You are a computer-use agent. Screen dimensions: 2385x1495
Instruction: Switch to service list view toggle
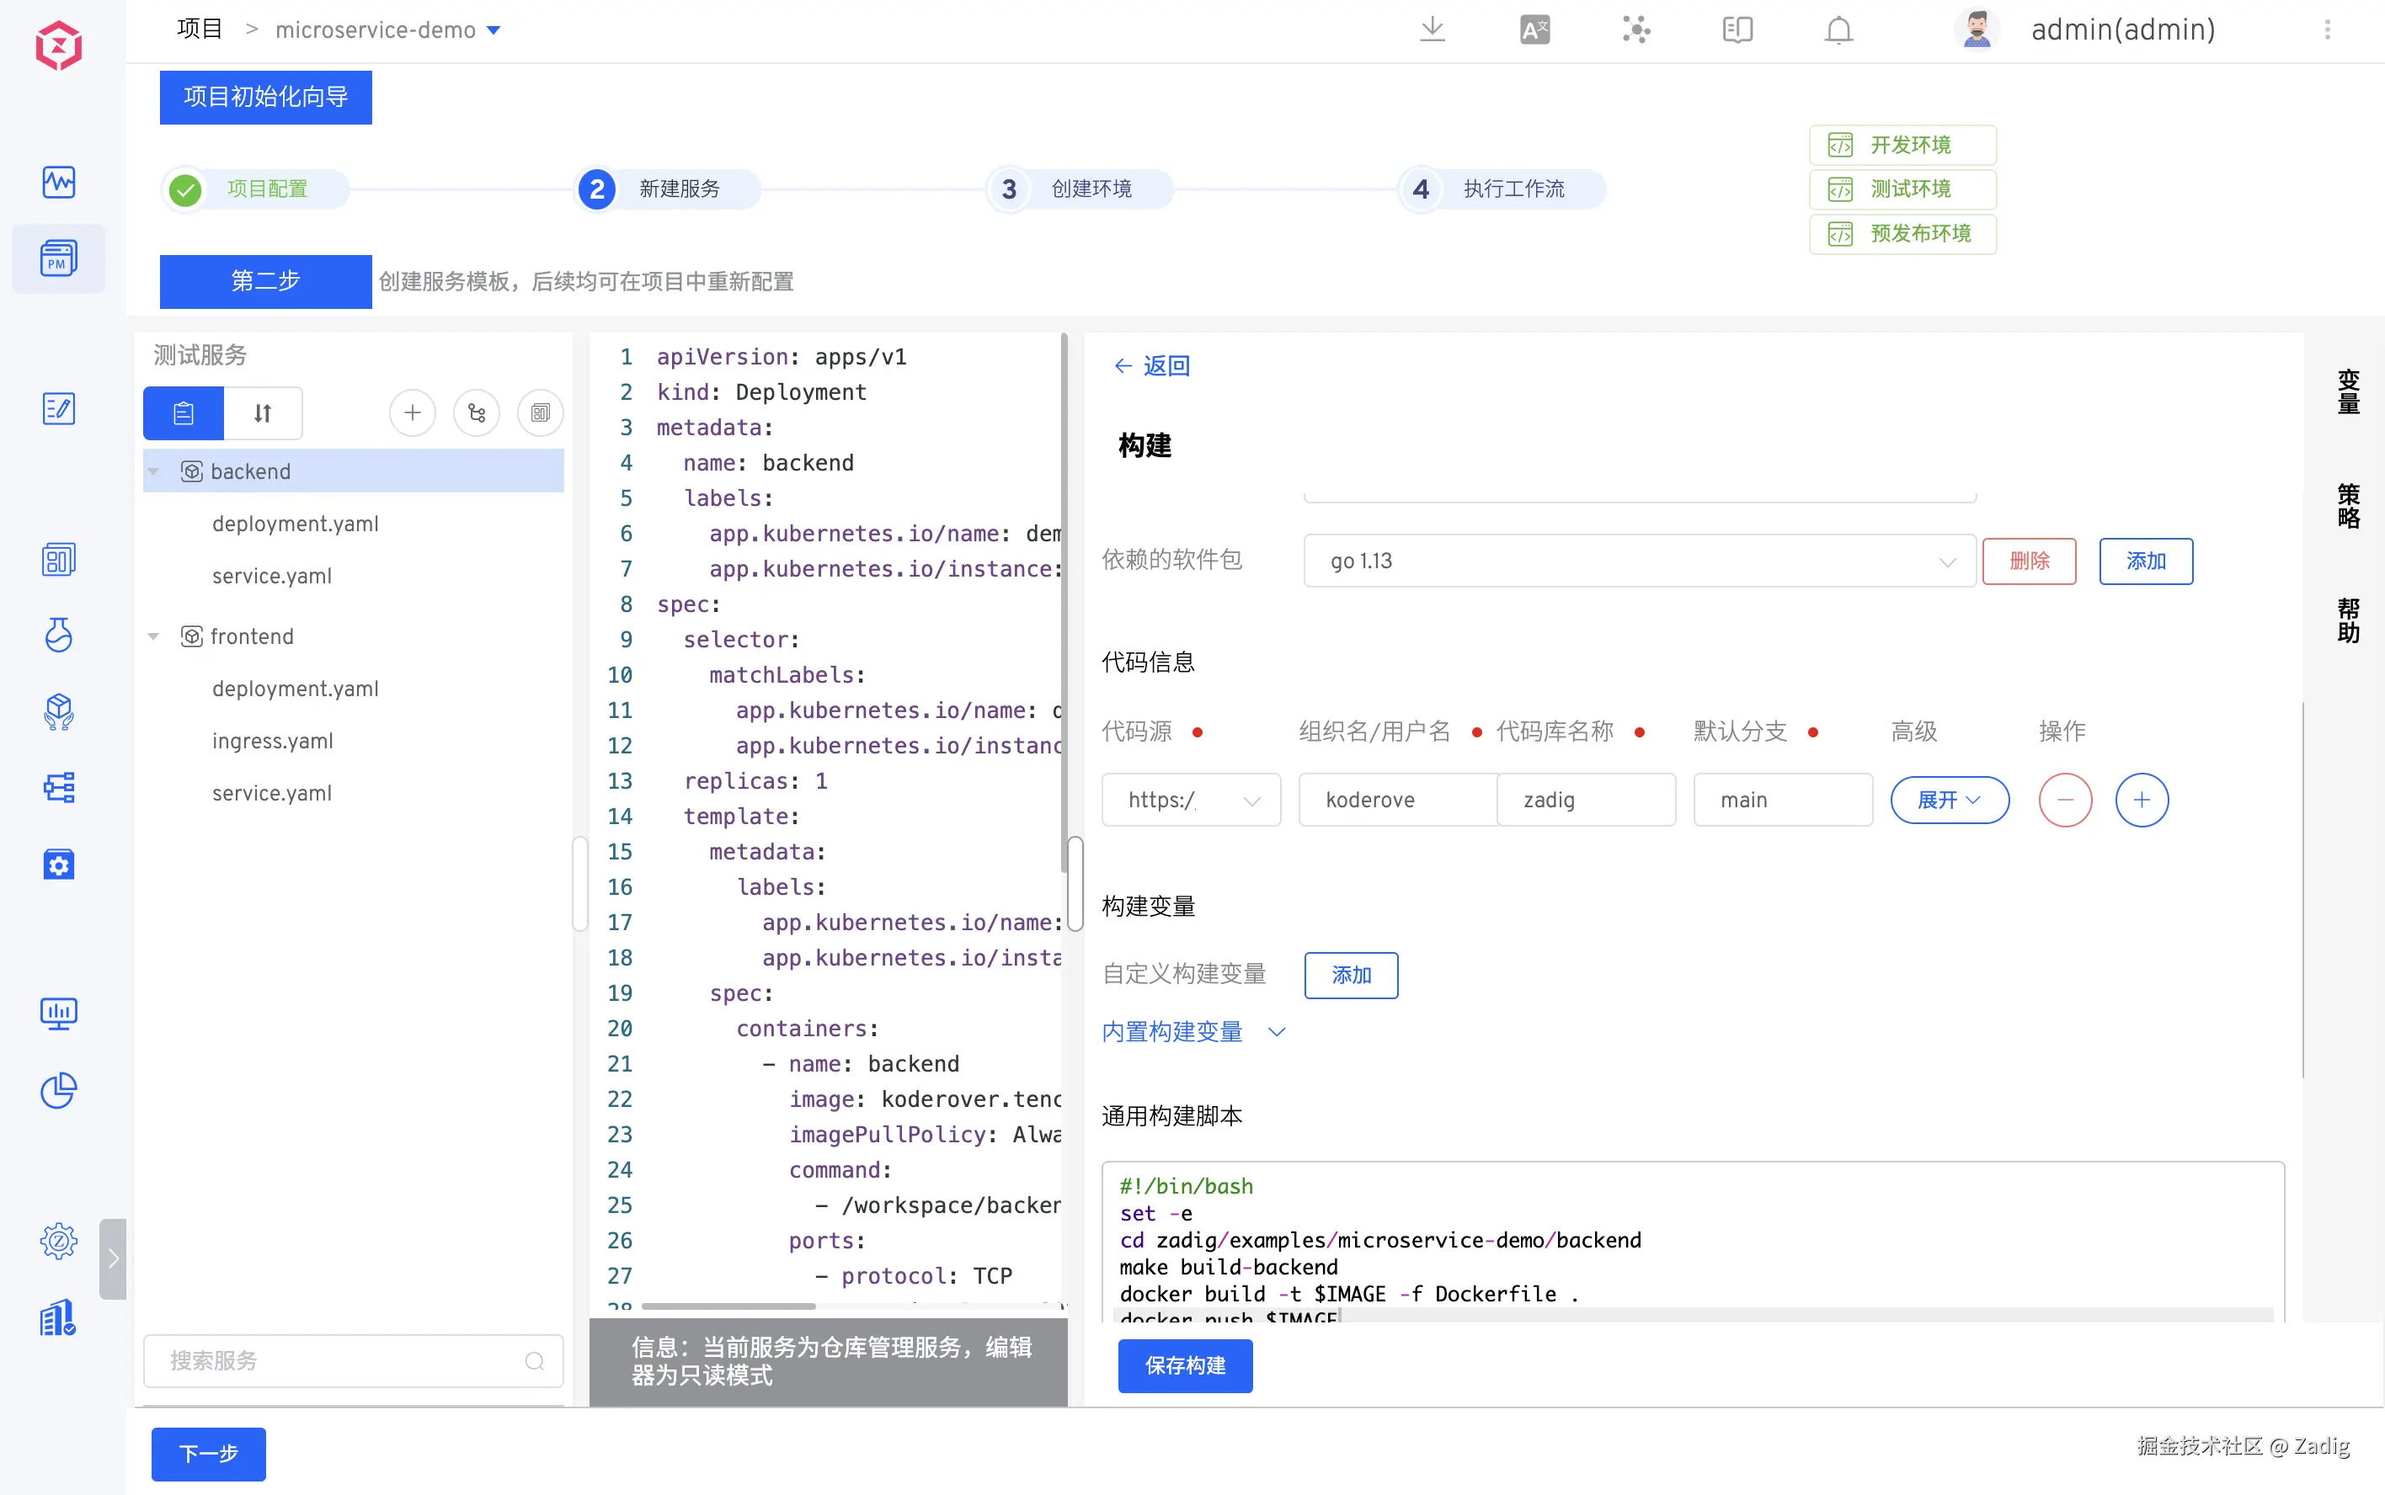click(x=184, y=413)
